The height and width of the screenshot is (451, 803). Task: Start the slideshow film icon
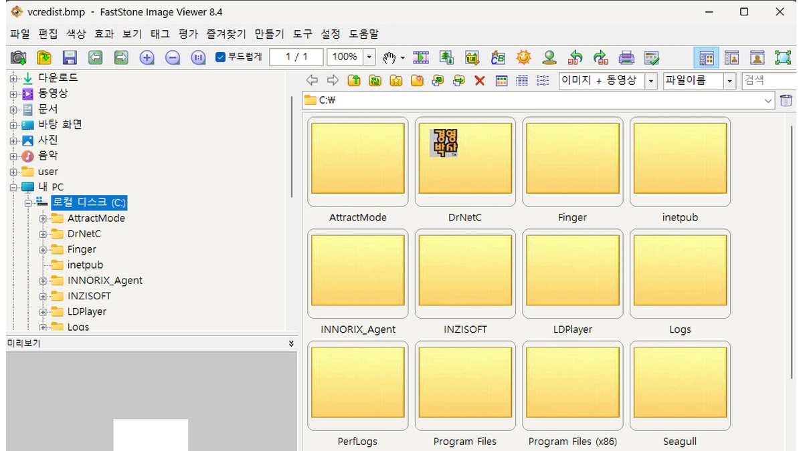[421, 57]
